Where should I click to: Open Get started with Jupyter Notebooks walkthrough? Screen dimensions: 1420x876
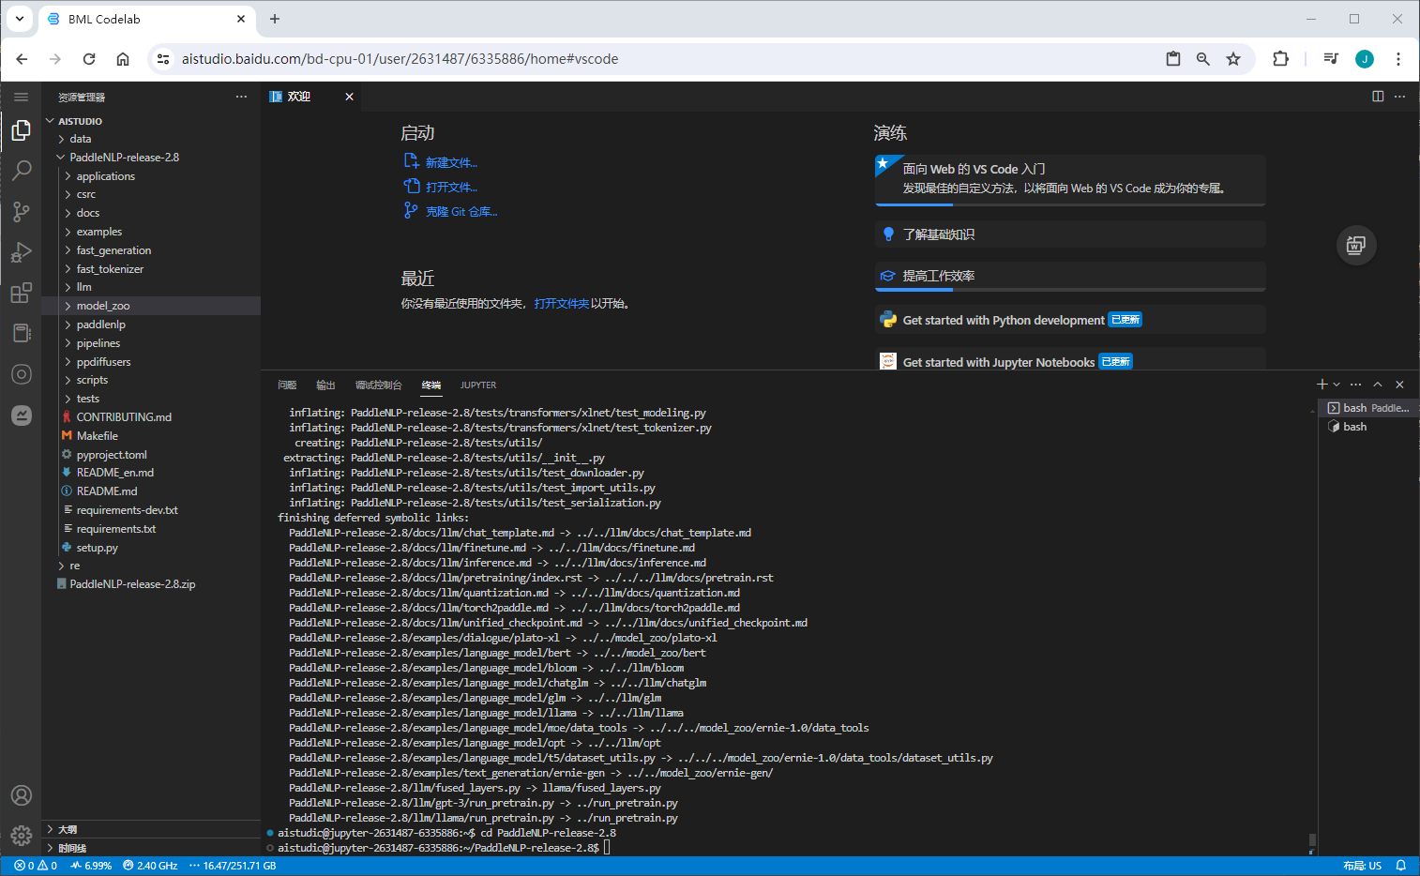(x=1070, y=360)
